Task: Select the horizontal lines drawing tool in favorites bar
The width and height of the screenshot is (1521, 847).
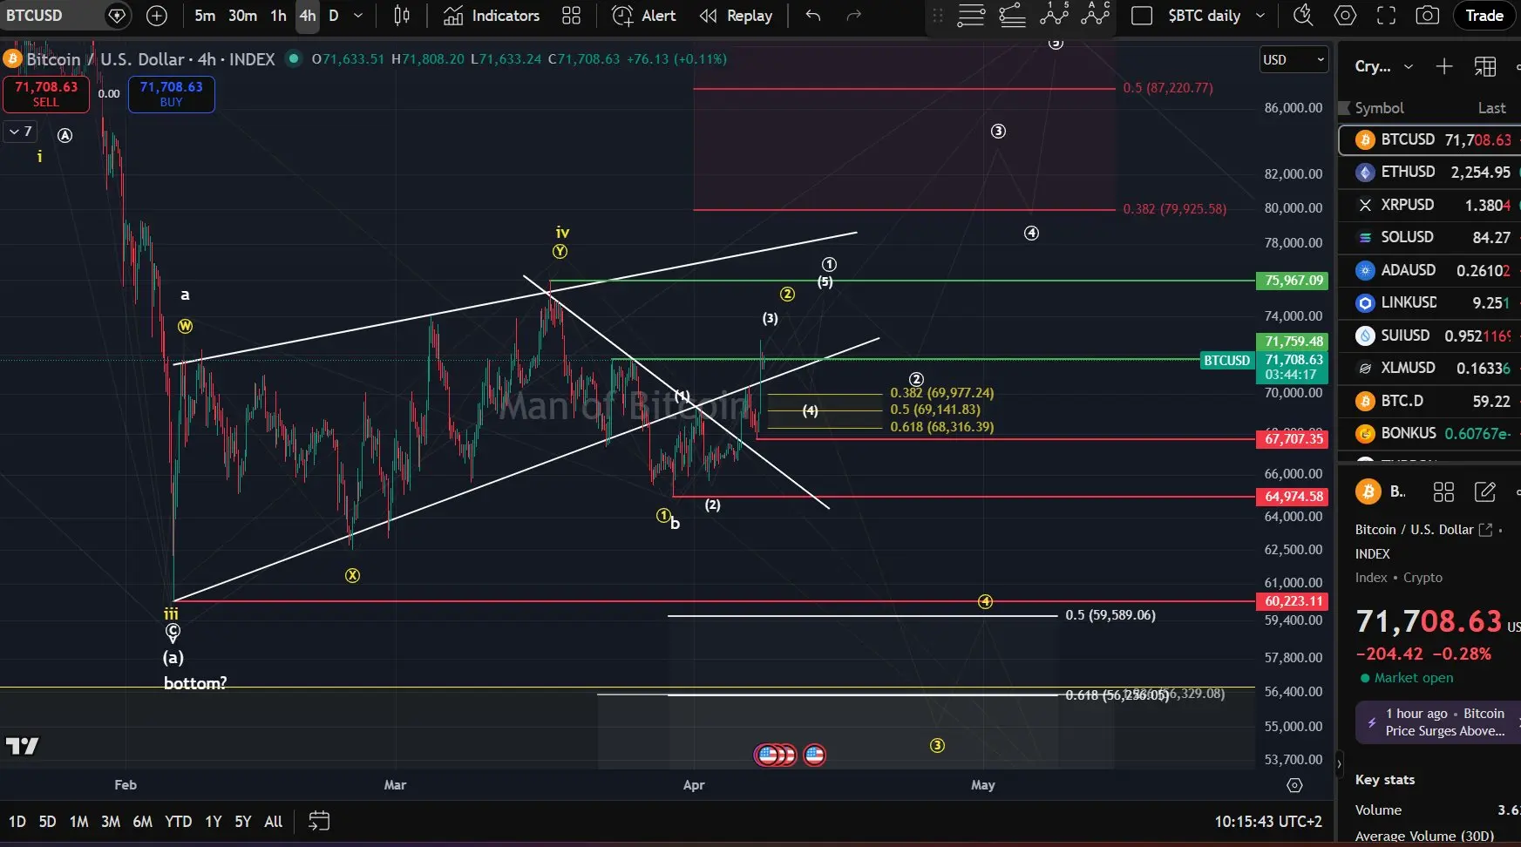Action: 971,16
